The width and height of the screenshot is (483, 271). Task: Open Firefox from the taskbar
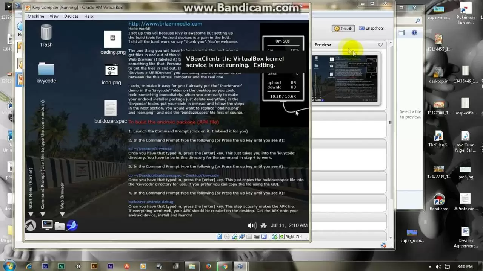(x=208, y=266)
